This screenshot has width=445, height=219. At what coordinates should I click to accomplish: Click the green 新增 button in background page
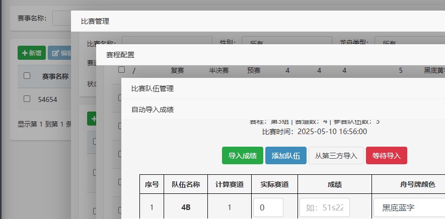click(x=32, y=53)
